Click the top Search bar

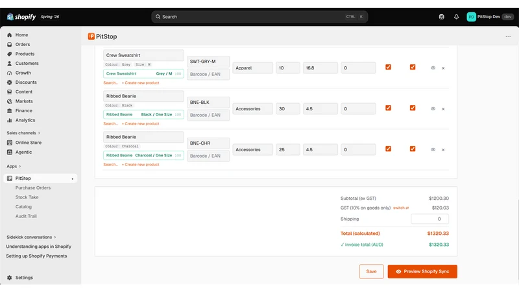click(259, 17)
